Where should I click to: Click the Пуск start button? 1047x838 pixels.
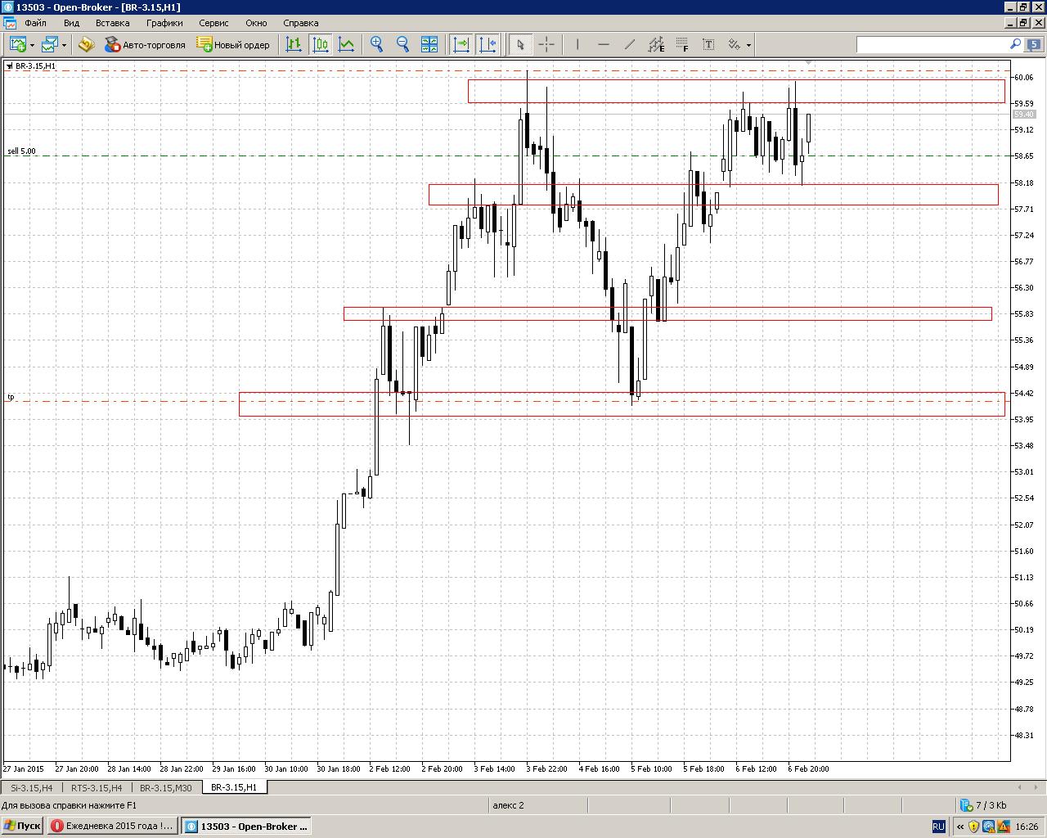click(x=22, y=826)
